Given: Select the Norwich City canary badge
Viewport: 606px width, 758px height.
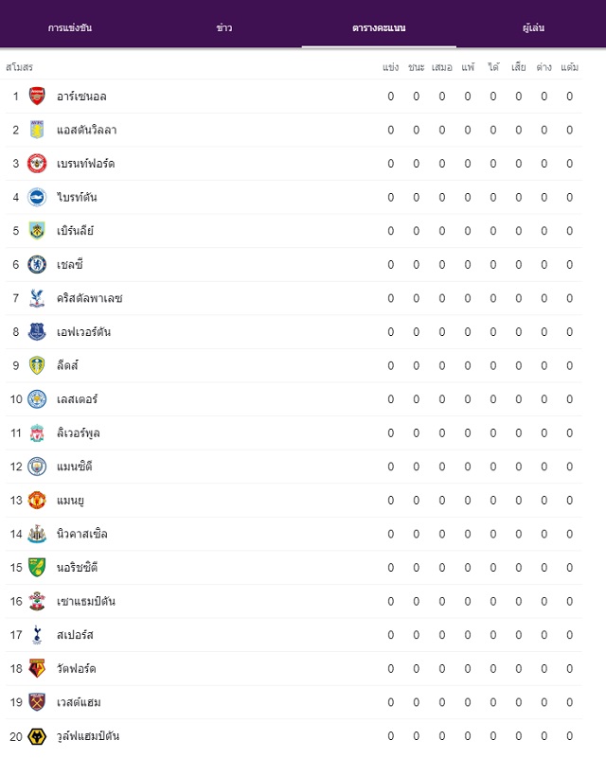Looking at the screenshot, I should click(x=37, y=568).
